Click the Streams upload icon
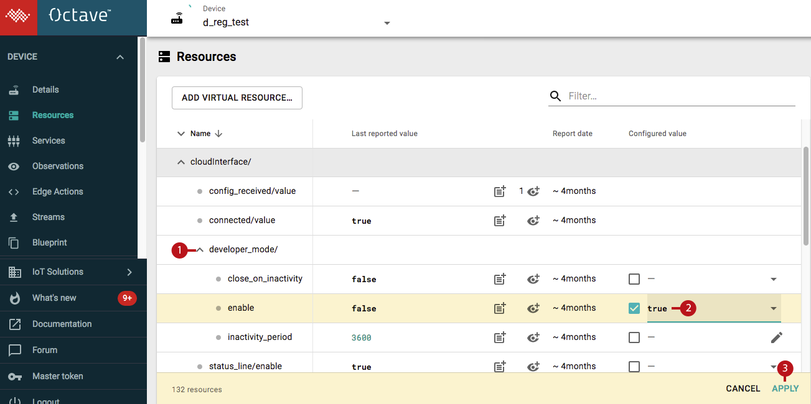Viewport: 811px width, 404px height. point(14,217)
